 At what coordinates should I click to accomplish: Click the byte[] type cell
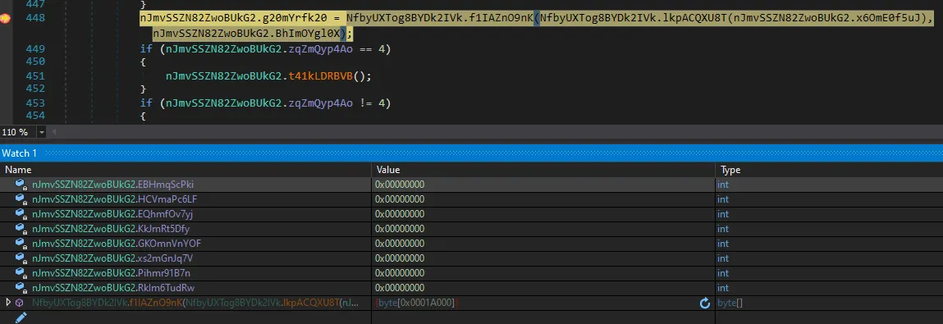[830, 303]
